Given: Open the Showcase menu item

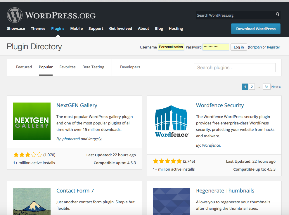Looking at the screenshot, I should coord(16,29).
